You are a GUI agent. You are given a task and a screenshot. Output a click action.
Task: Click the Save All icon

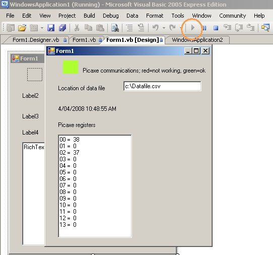click(62, 28)
